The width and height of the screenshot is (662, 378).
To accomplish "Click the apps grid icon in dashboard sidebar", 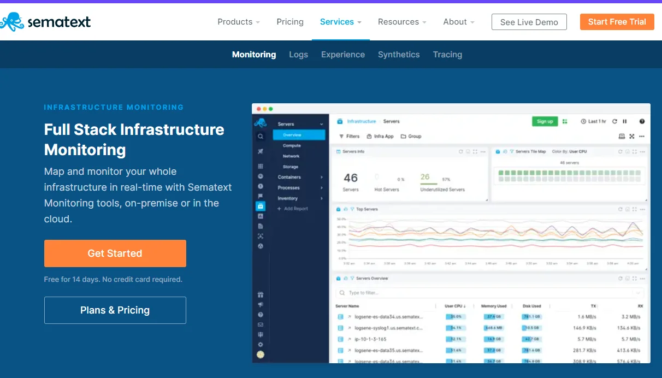I will (x=261, y=166).
